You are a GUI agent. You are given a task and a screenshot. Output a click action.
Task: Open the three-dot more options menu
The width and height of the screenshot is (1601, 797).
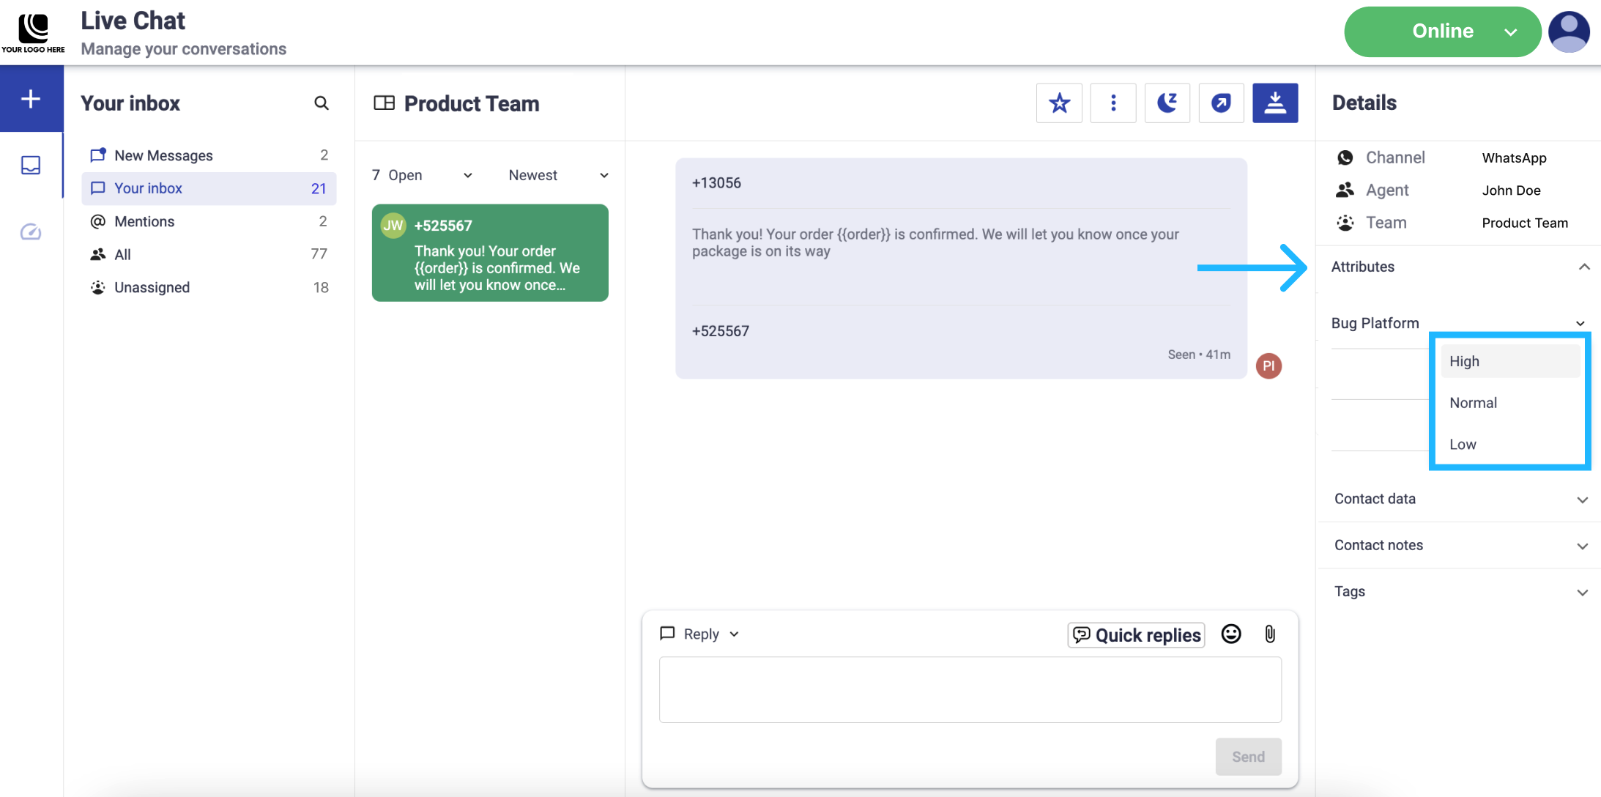click(x=1113, y=103)
